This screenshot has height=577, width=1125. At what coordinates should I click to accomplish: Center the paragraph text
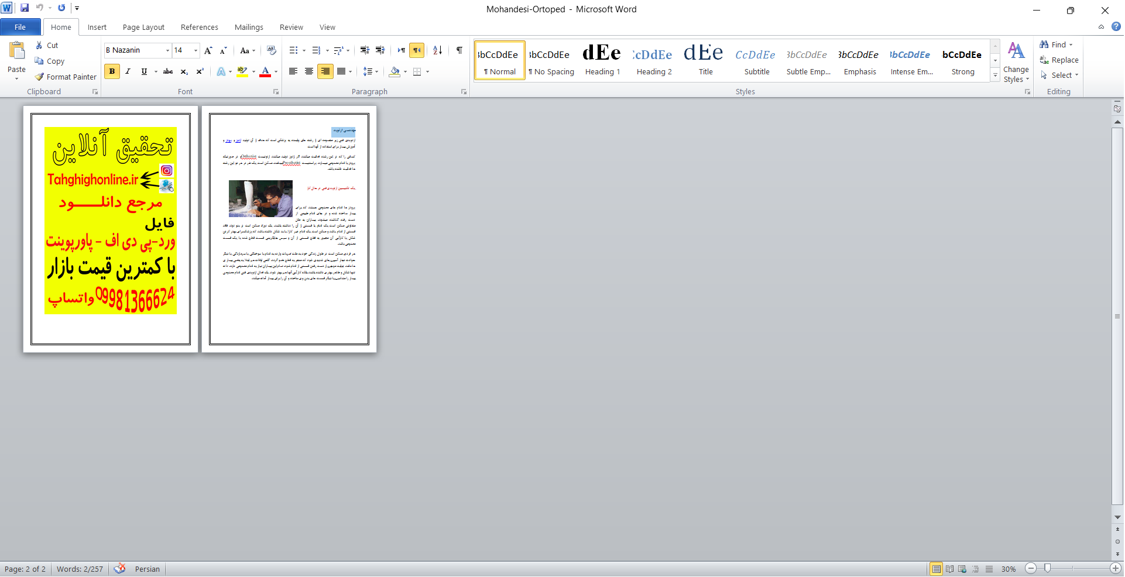pos(309,71)
